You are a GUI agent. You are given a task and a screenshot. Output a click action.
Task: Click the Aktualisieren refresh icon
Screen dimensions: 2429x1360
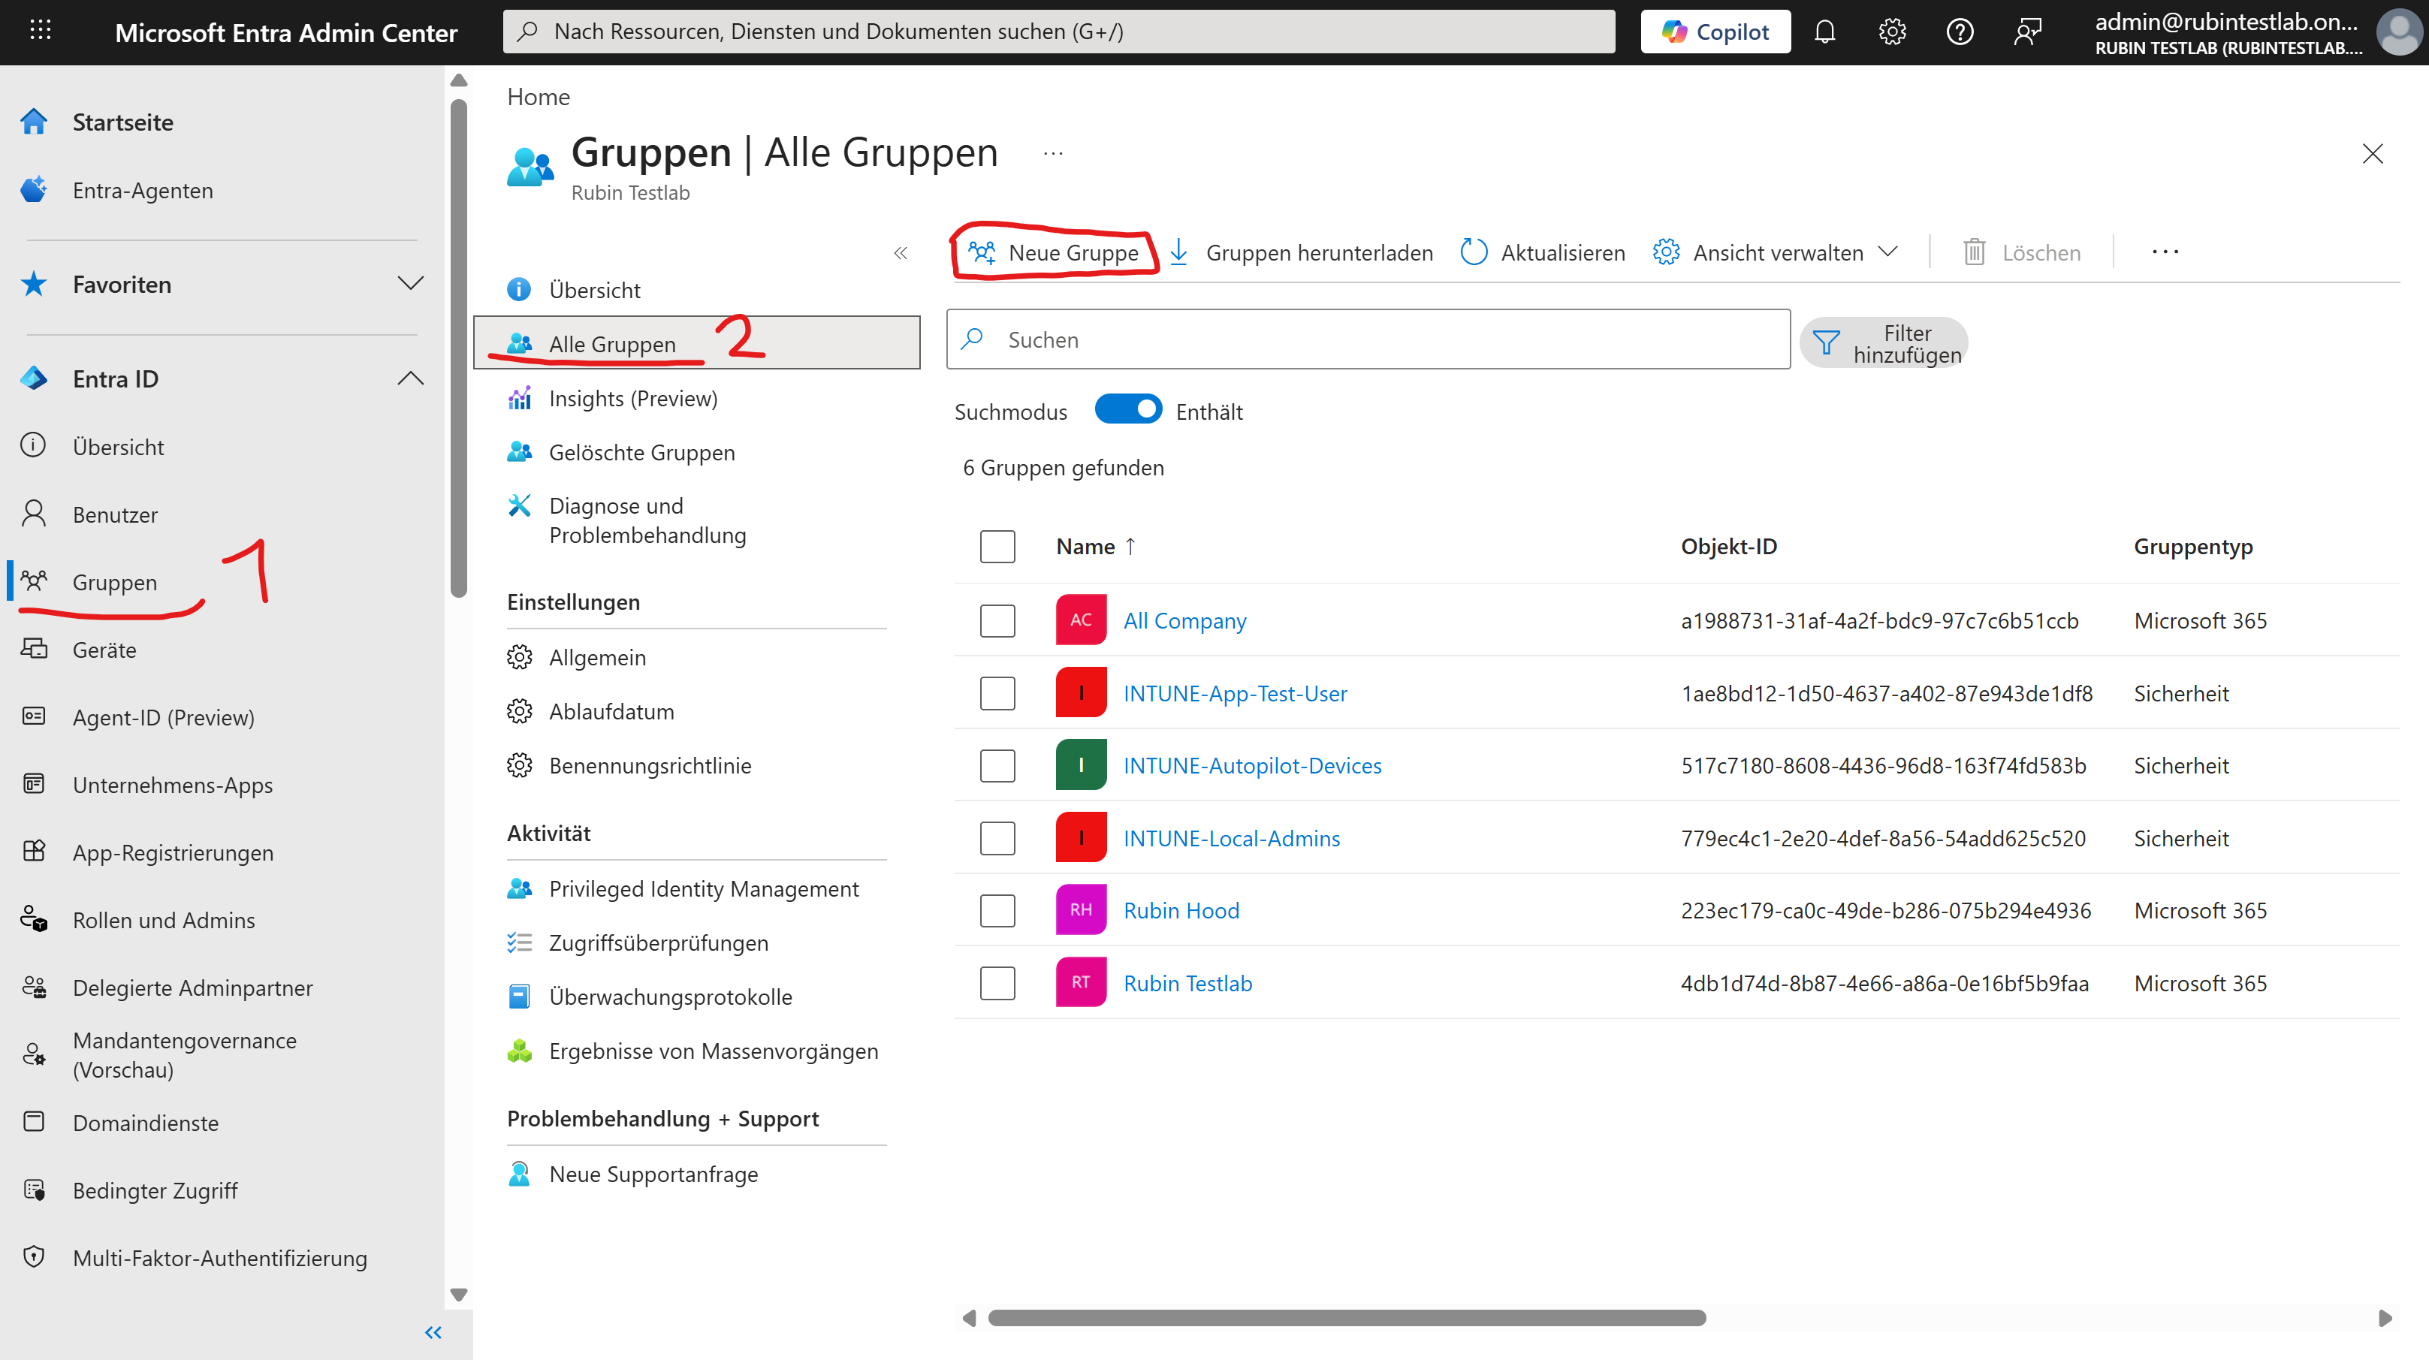[x=1473, y=252]
